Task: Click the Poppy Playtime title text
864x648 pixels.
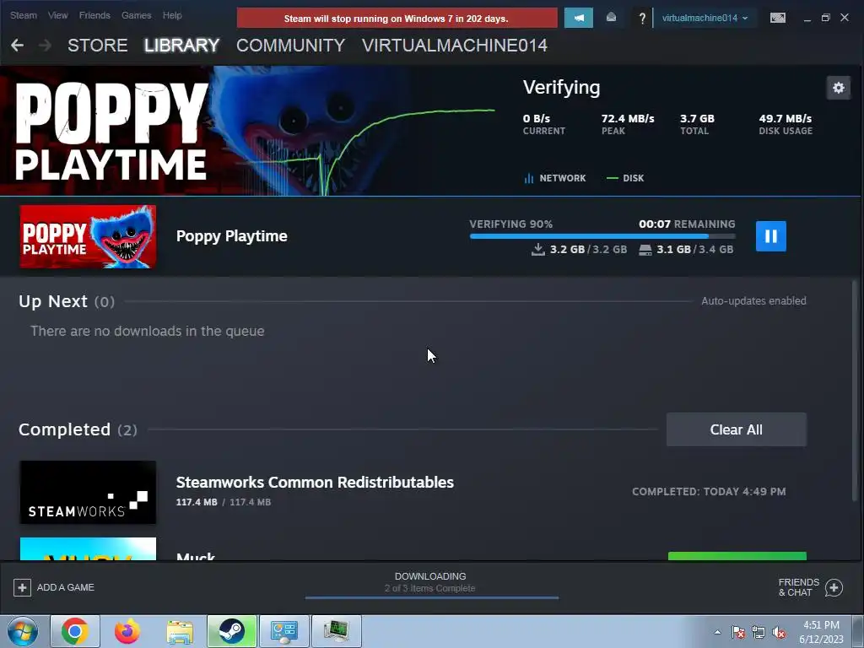Action: coord(231,236)
